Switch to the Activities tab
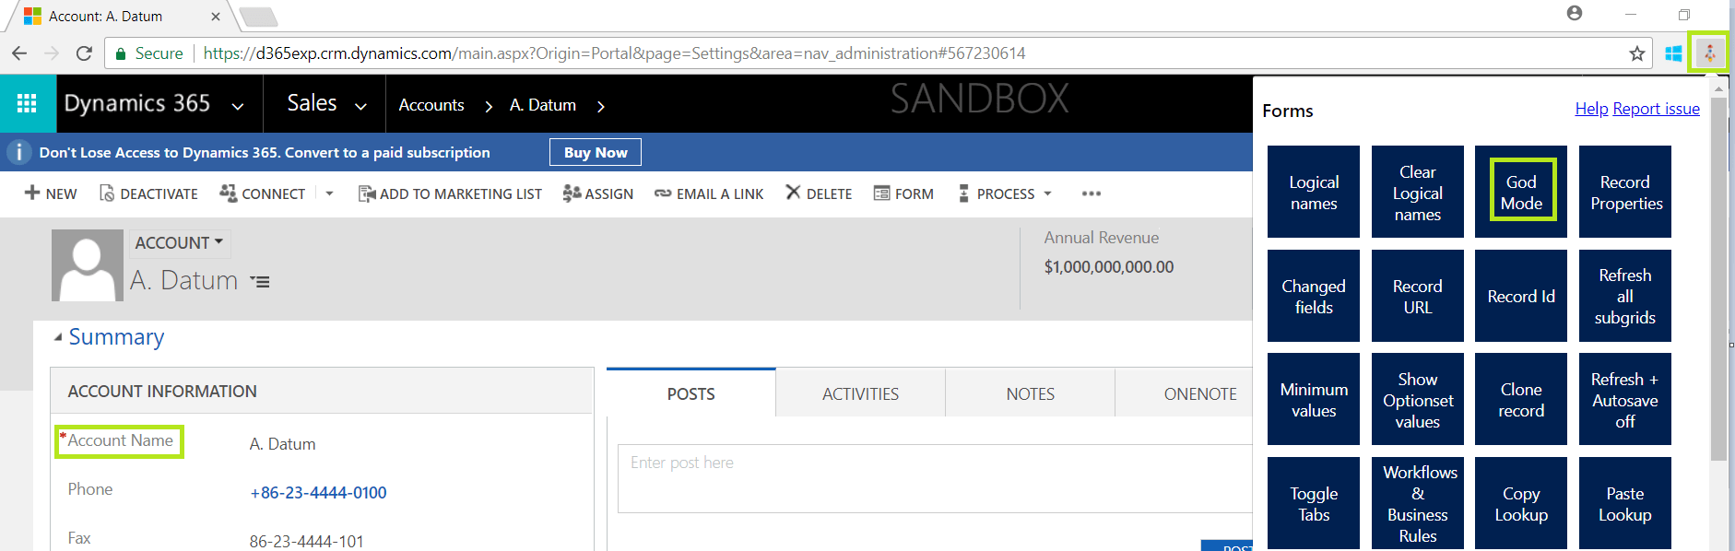Viewport: 1735px width, 551px height. point(860,393)
